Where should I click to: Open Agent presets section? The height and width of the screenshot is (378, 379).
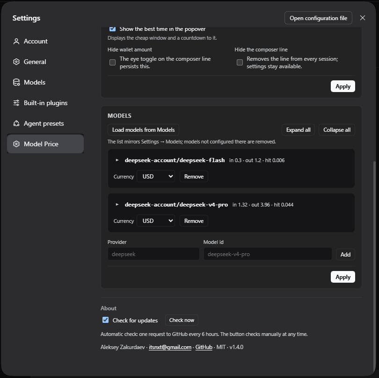[x=45, y=123]
